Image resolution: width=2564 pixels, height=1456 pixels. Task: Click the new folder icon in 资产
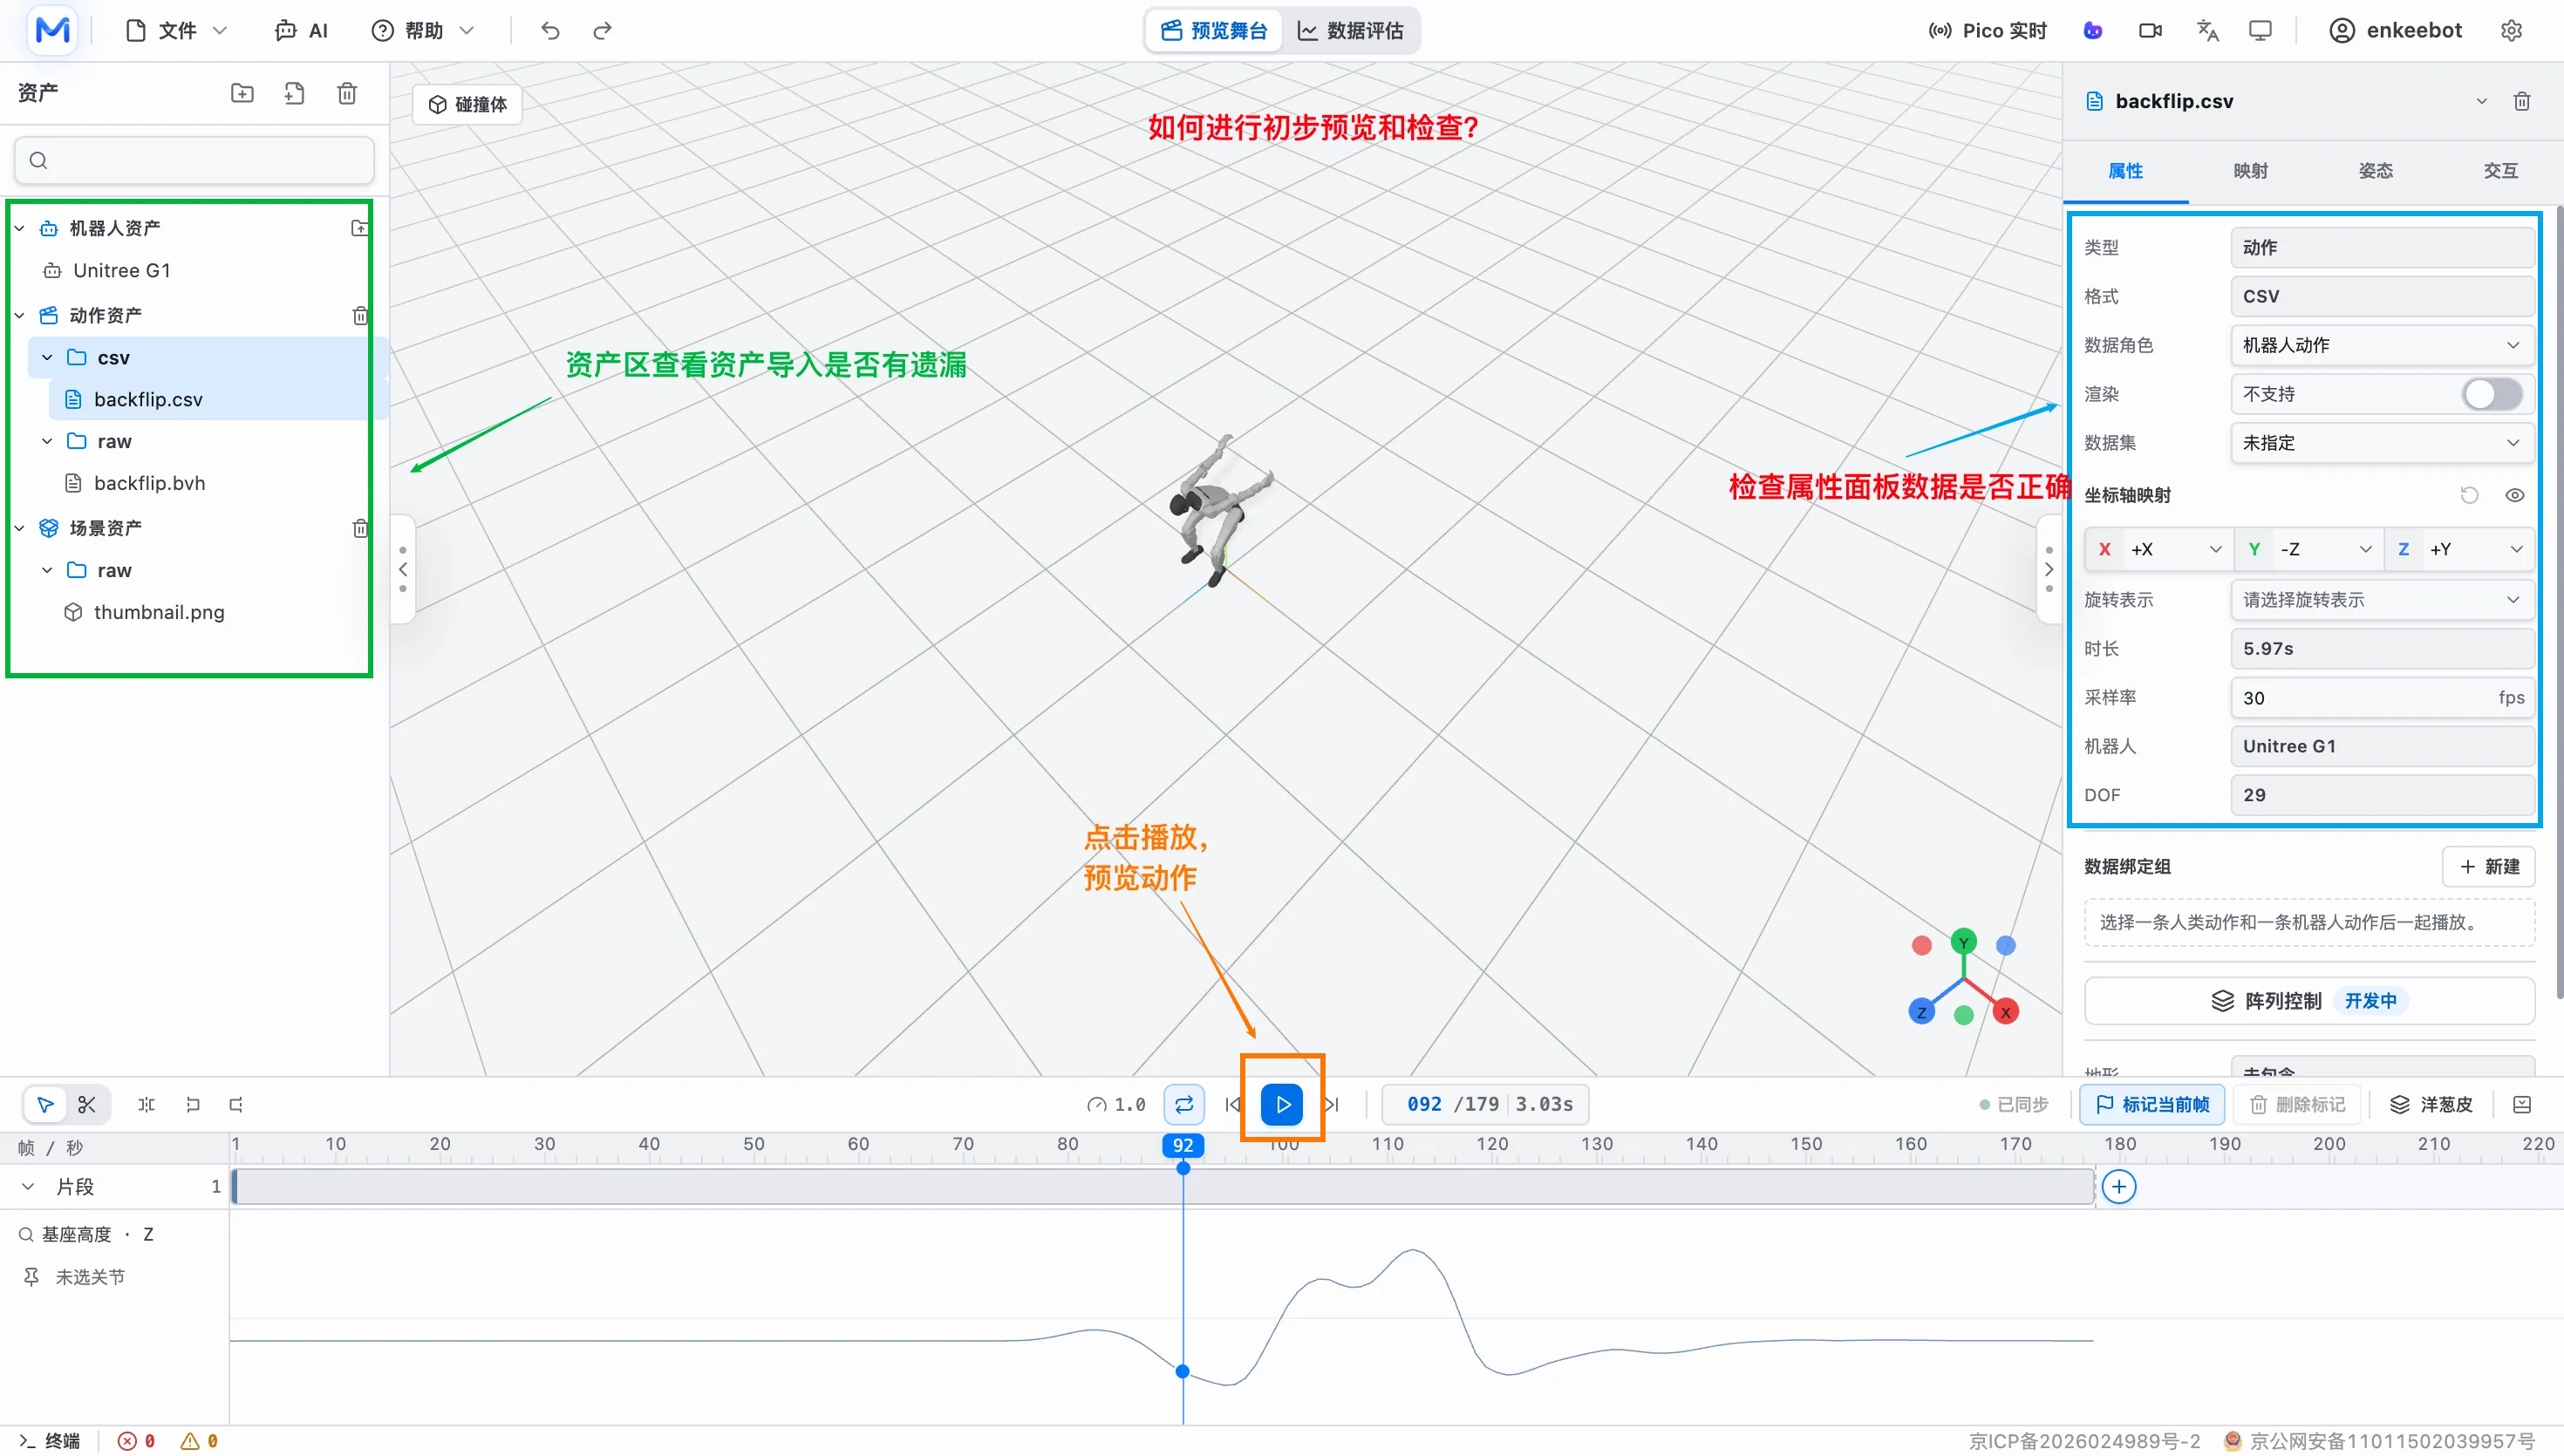[x=242, y=93]
